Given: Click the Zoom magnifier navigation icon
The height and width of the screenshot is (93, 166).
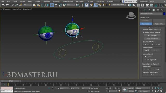Looking at the screenshot, I should tap(152, 88).
